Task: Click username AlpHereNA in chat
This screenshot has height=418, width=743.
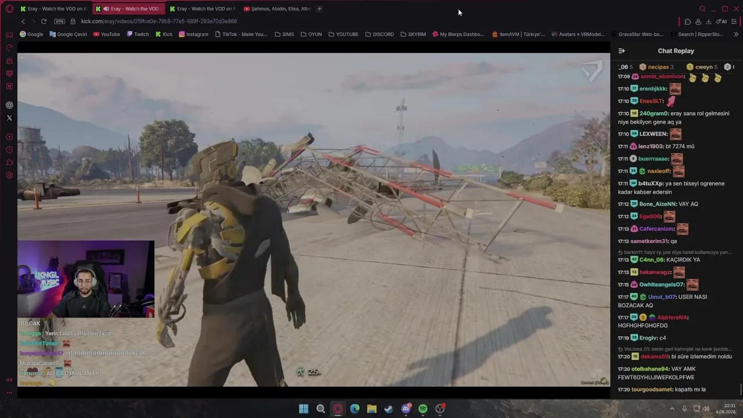Action: coord(673,318)
